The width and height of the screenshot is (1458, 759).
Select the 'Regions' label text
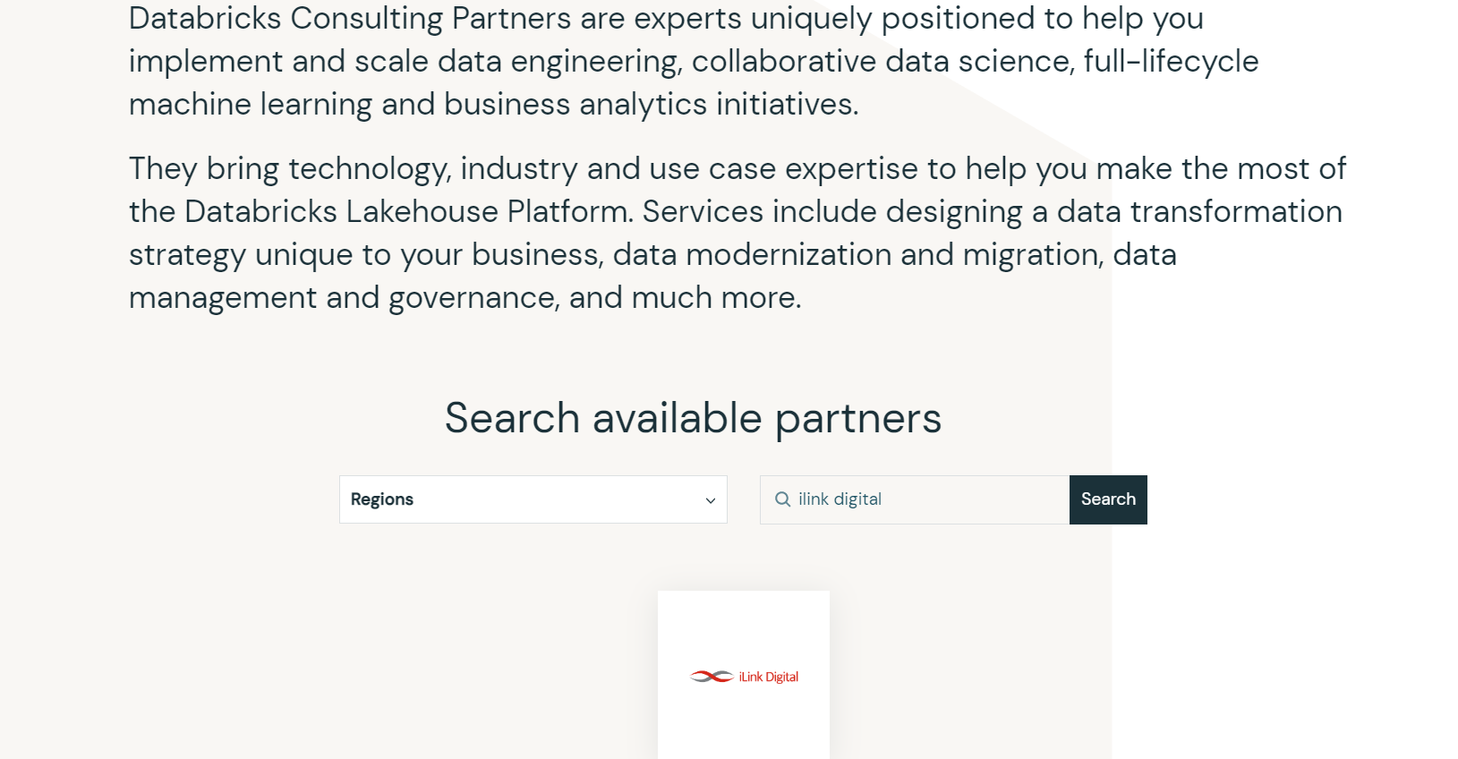click(382, 499)
